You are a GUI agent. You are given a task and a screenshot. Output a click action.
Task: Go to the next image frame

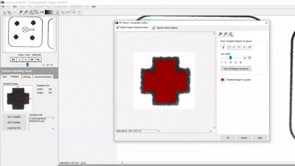point(26,59)
